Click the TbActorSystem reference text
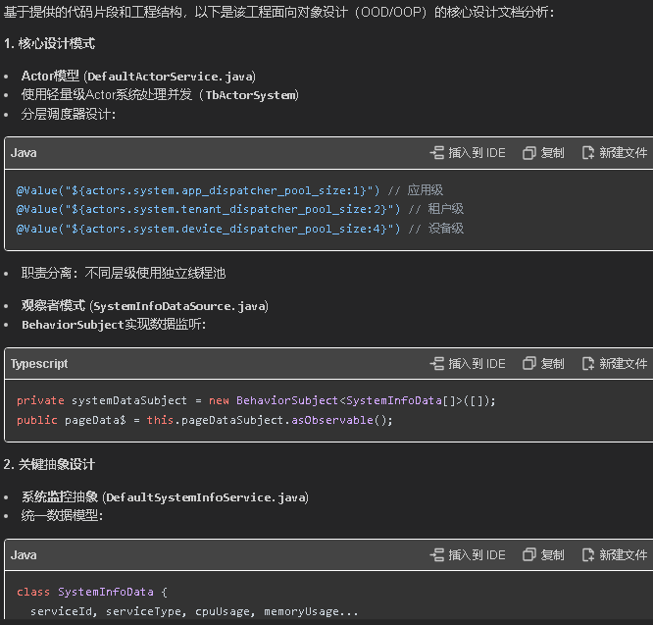 point(250,95)
